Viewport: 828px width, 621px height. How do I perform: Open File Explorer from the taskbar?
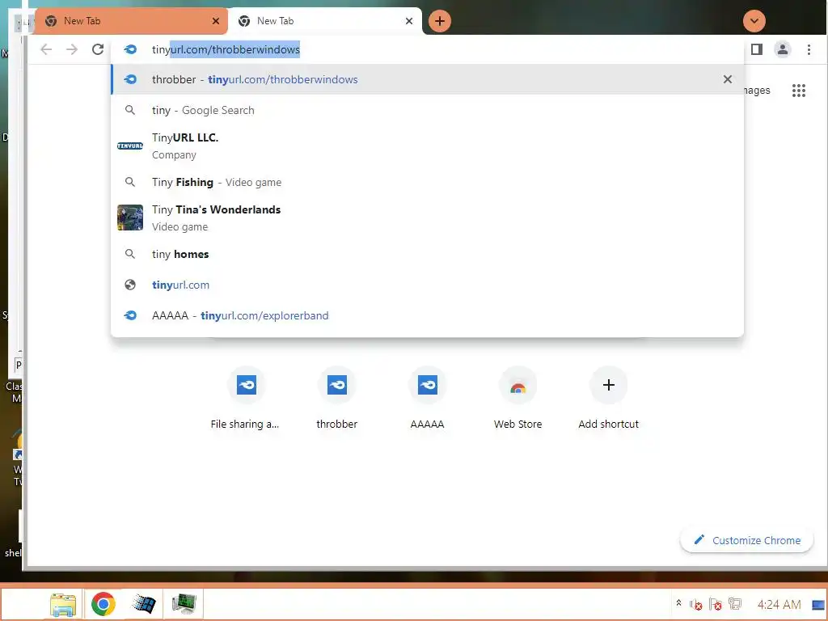pos(63,604)
